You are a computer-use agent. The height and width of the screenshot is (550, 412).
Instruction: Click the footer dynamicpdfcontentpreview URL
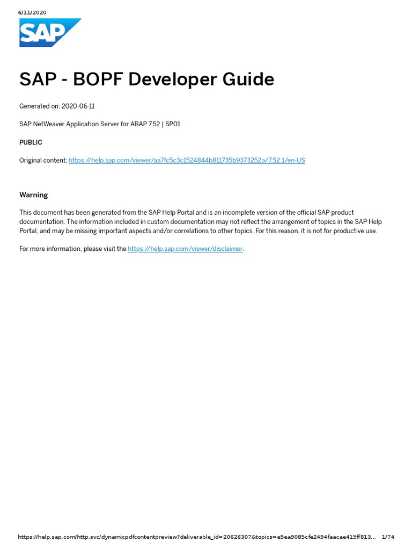tap(196, 537)
